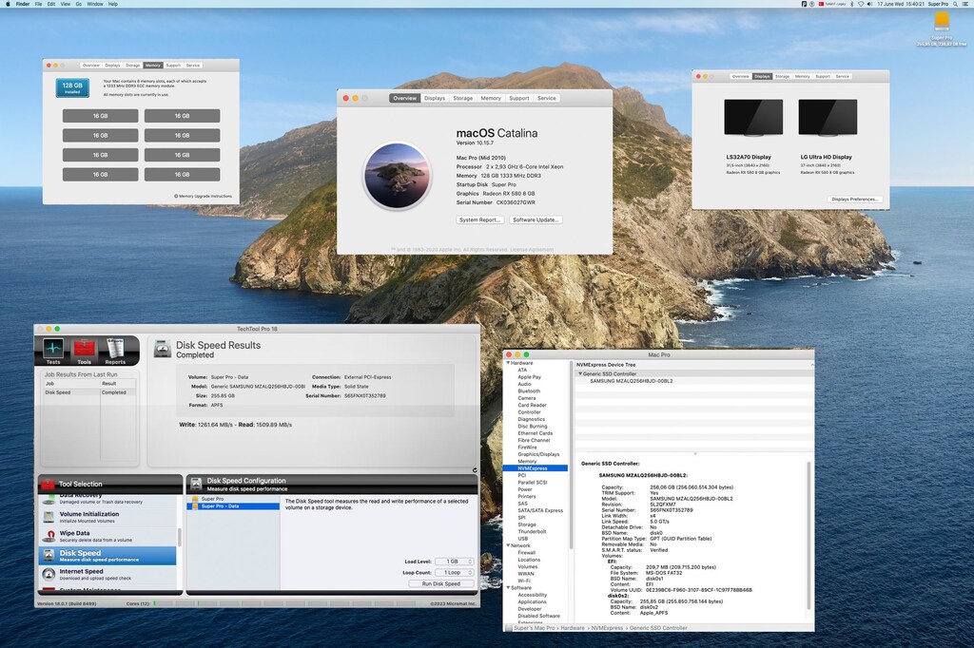Viewport: 974px width, 648px height.
Task: Open the Apple menu
Action: coord(8,4)
